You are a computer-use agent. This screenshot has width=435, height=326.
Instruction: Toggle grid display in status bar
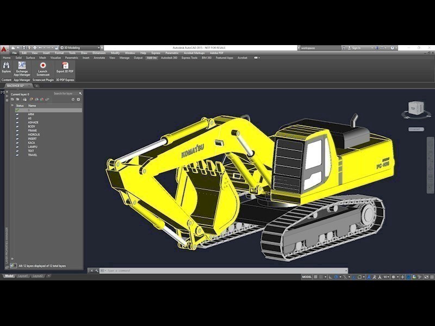315,277
